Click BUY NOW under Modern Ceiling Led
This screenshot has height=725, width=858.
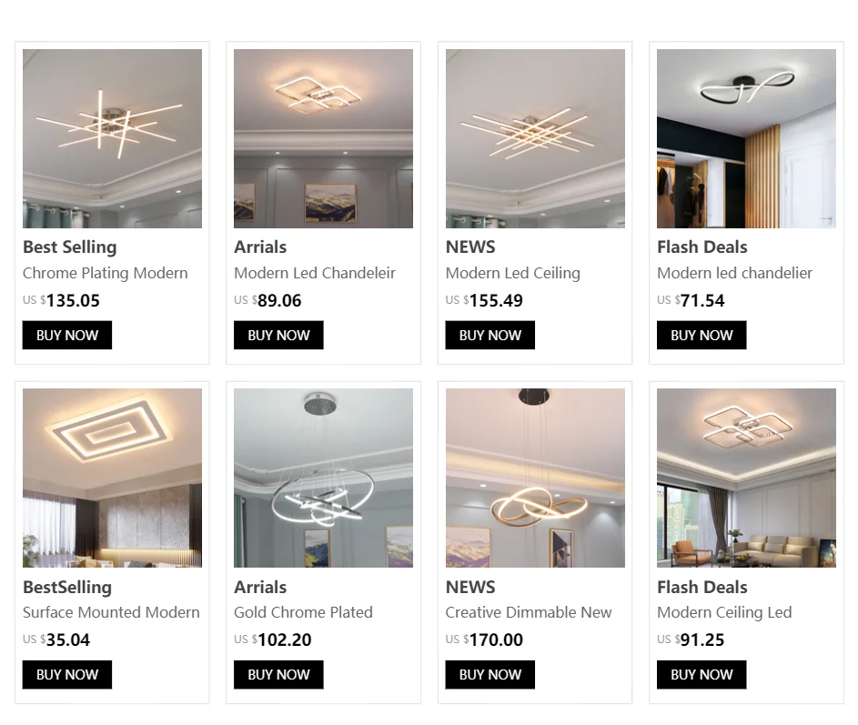[702, 675]
